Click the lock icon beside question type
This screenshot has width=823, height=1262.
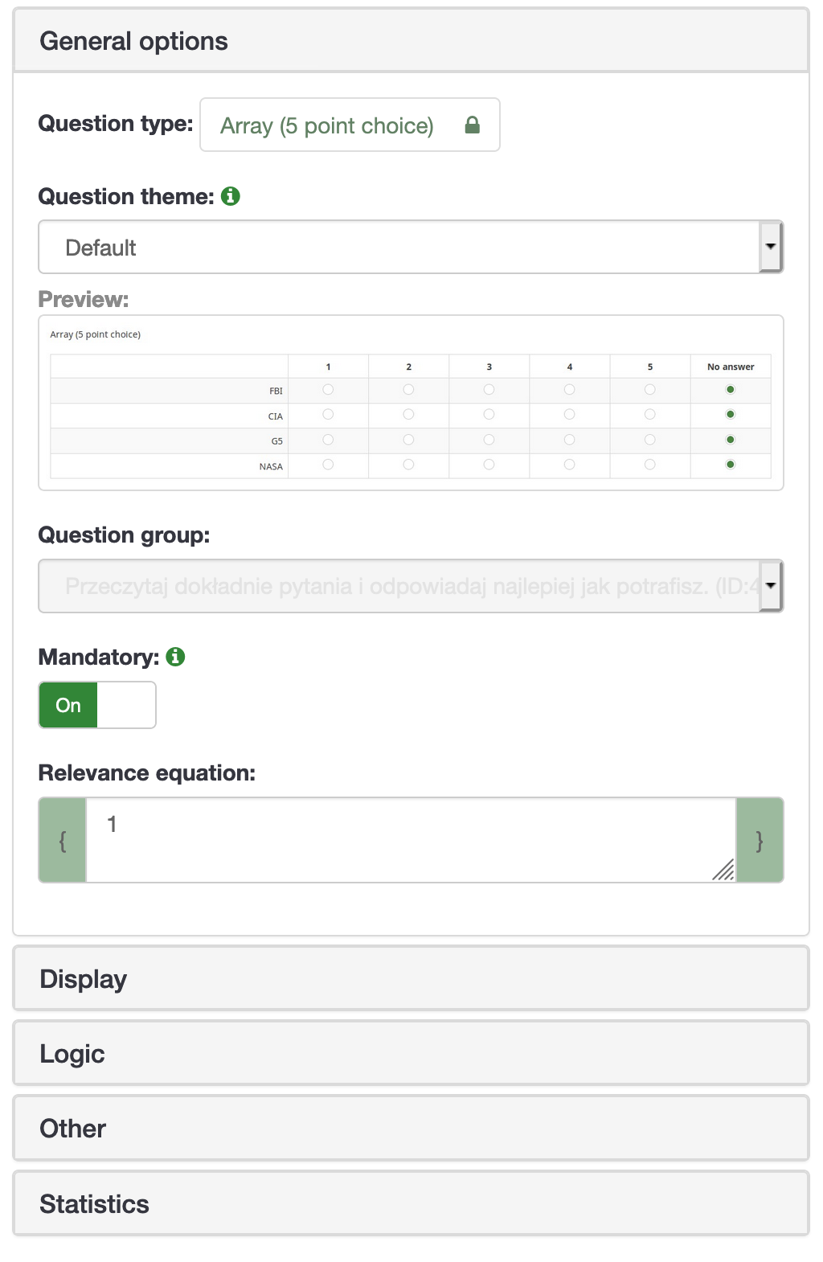pyautogui.click(x=473, y=125)
